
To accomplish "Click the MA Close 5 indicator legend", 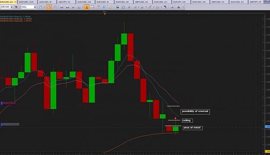I will pos(15,17).
